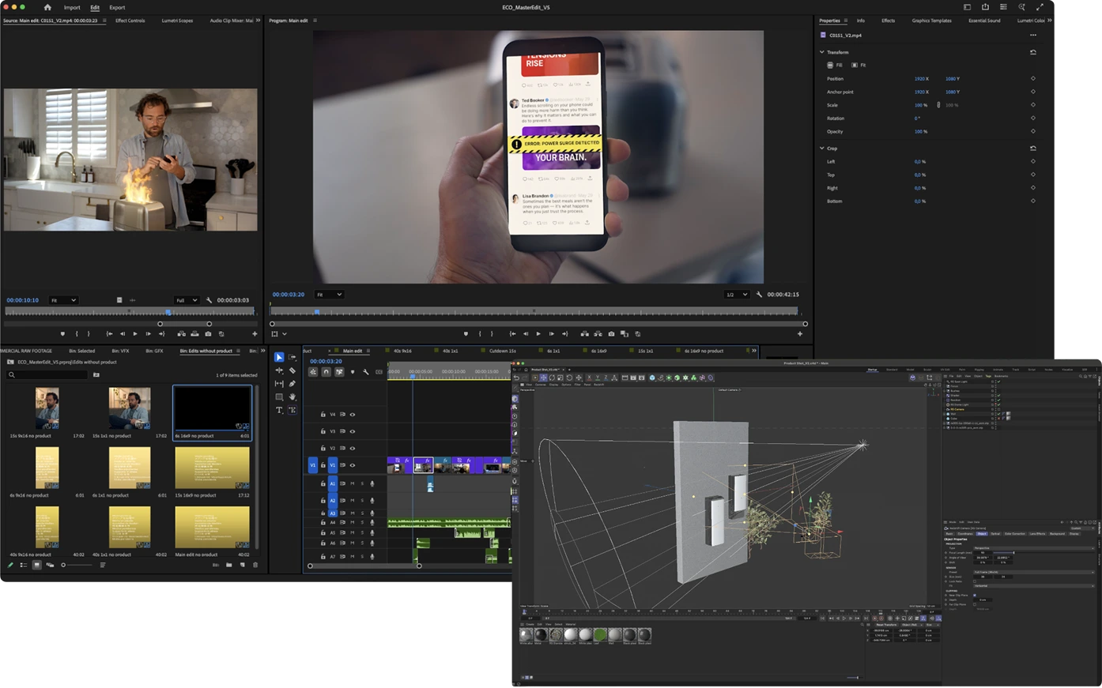
Task: Select the '15s 1x1 no product' thumbnail
Action: (x=130, y=408)
